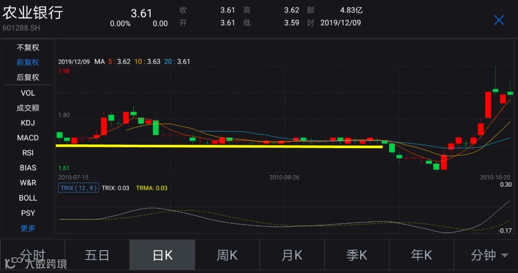Switch to the RSI indicator

point(28,153)
